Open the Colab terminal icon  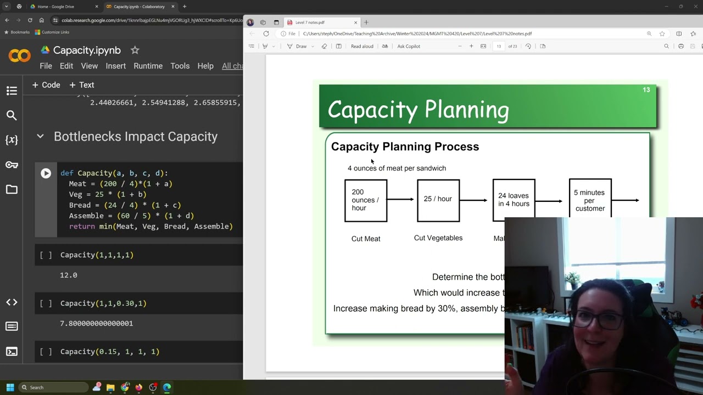[x=12, y=352]
